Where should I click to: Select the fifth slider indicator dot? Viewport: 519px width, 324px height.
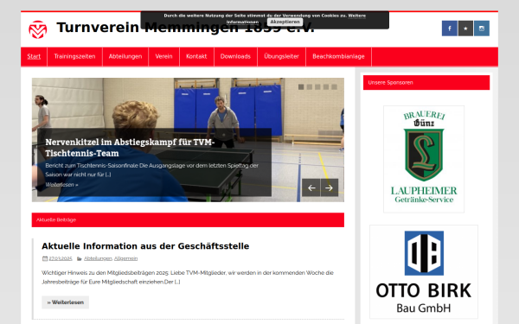(334, 87)
